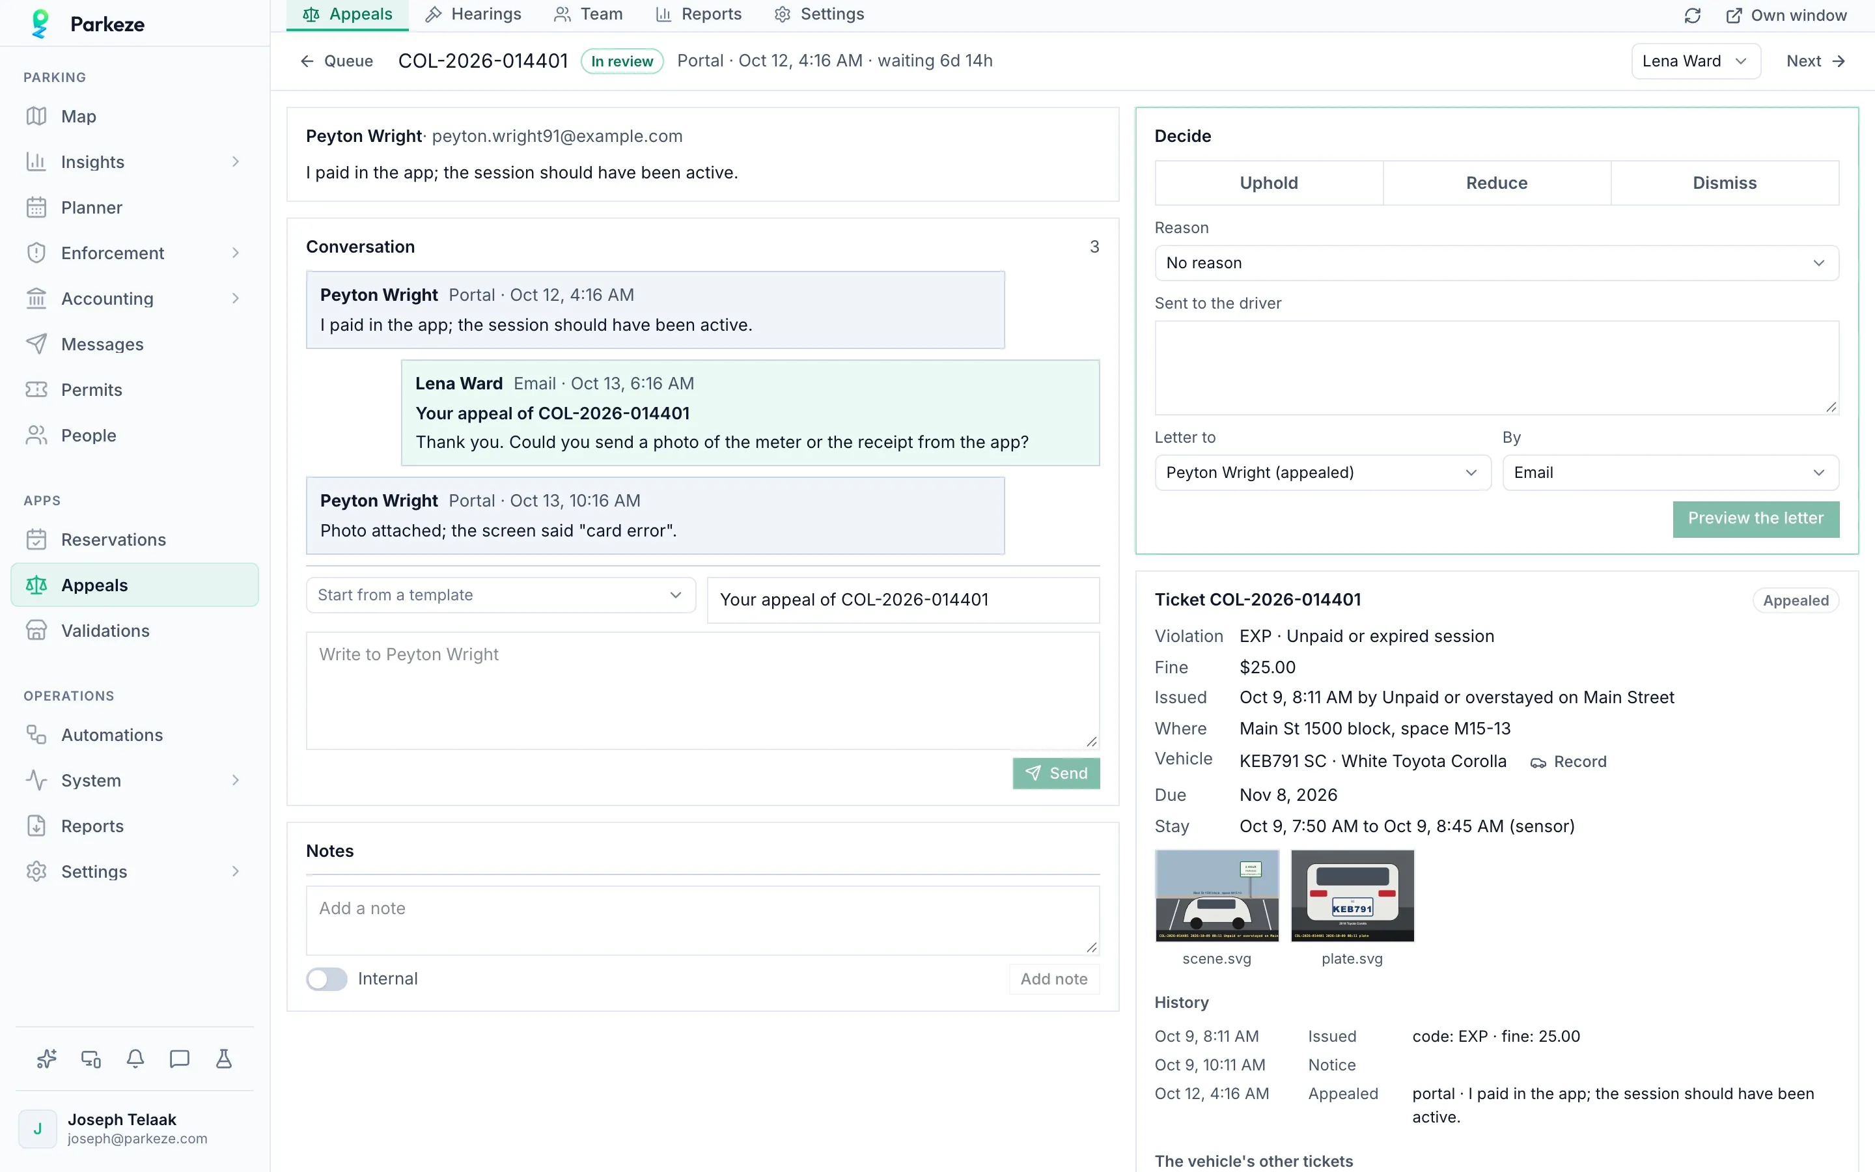
Task: Expand Insights in the sidebar
Action: [134, 162]
